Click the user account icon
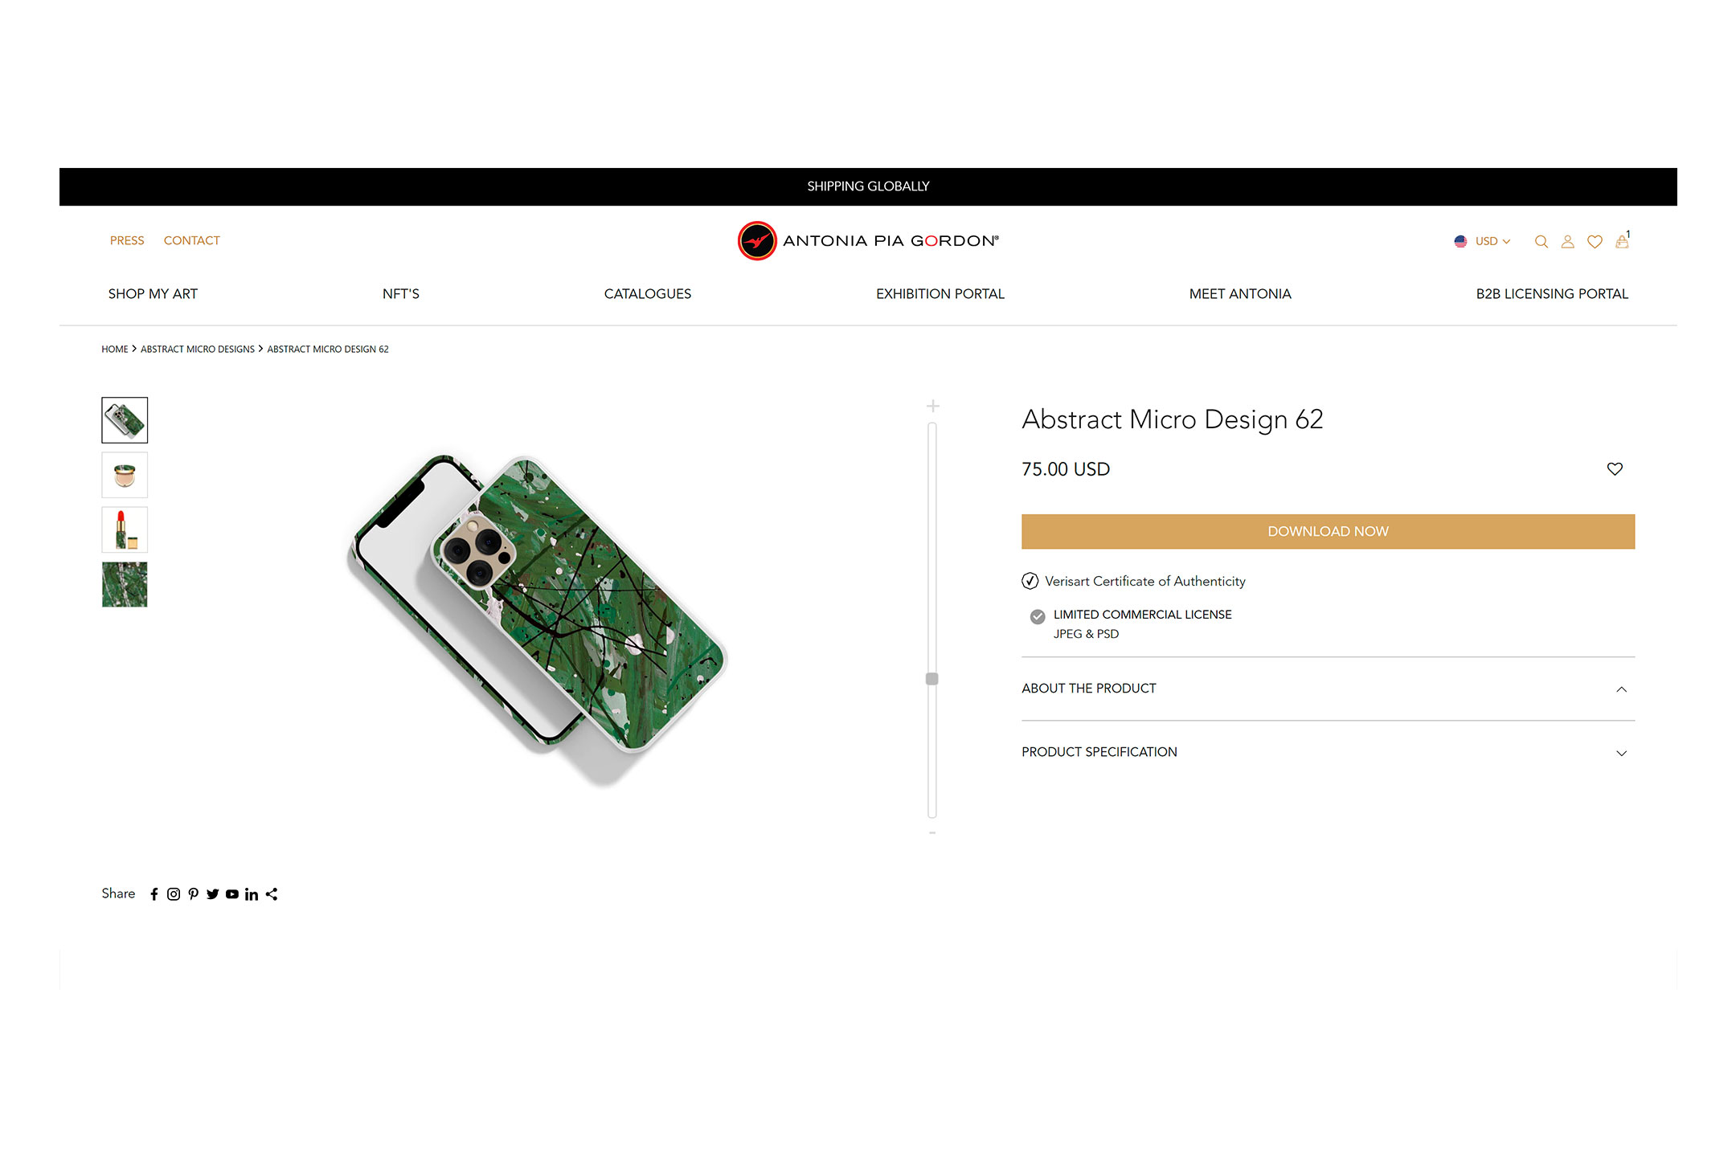1736x1157 pixels. [x=1567, y=241]
